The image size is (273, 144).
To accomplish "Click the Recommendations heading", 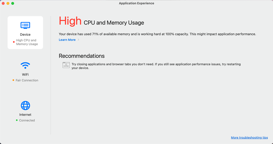I will (x=82, y=56).
